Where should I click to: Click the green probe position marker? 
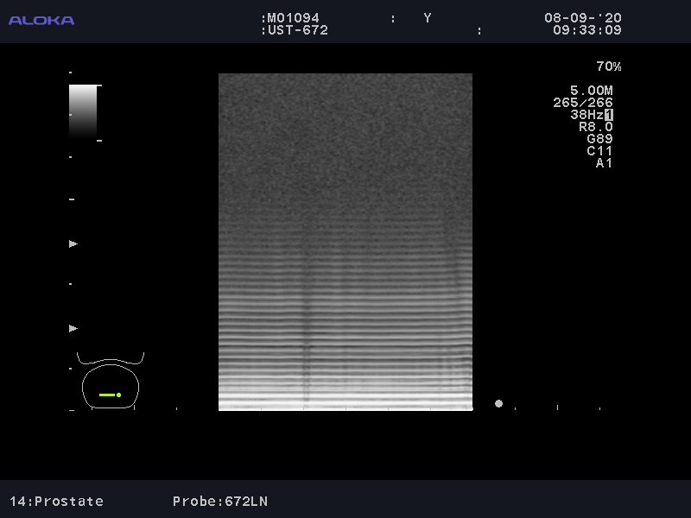tap(110, 395)
